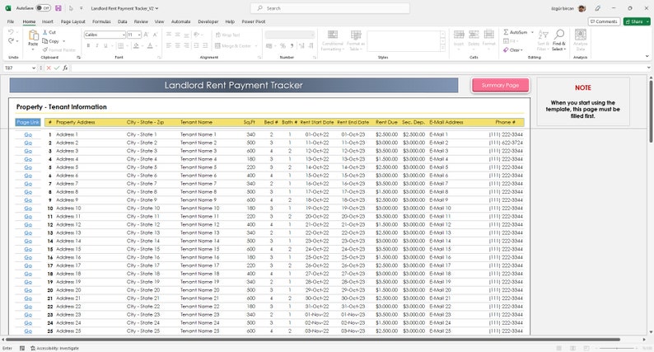Click the Insert Function fx icon
The width and height of the screenshot is (654, 352).
65,68
